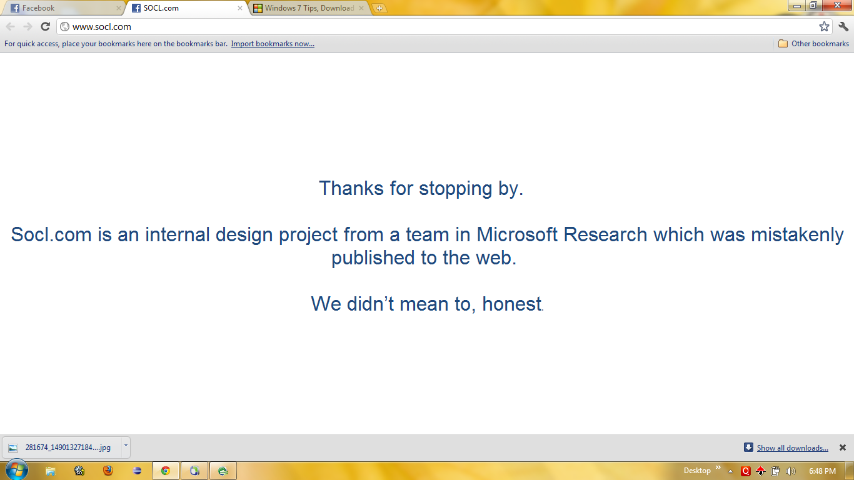The height and width of the screenshot is (480, 854).
Task: Open the Chrome wrench settings menu
Action: click(843, 26)
